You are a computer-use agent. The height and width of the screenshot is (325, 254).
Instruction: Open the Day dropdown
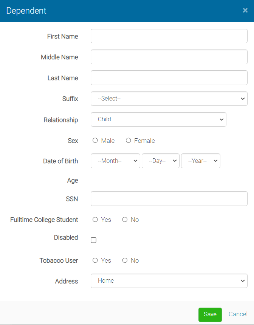[x=160, y=161]
